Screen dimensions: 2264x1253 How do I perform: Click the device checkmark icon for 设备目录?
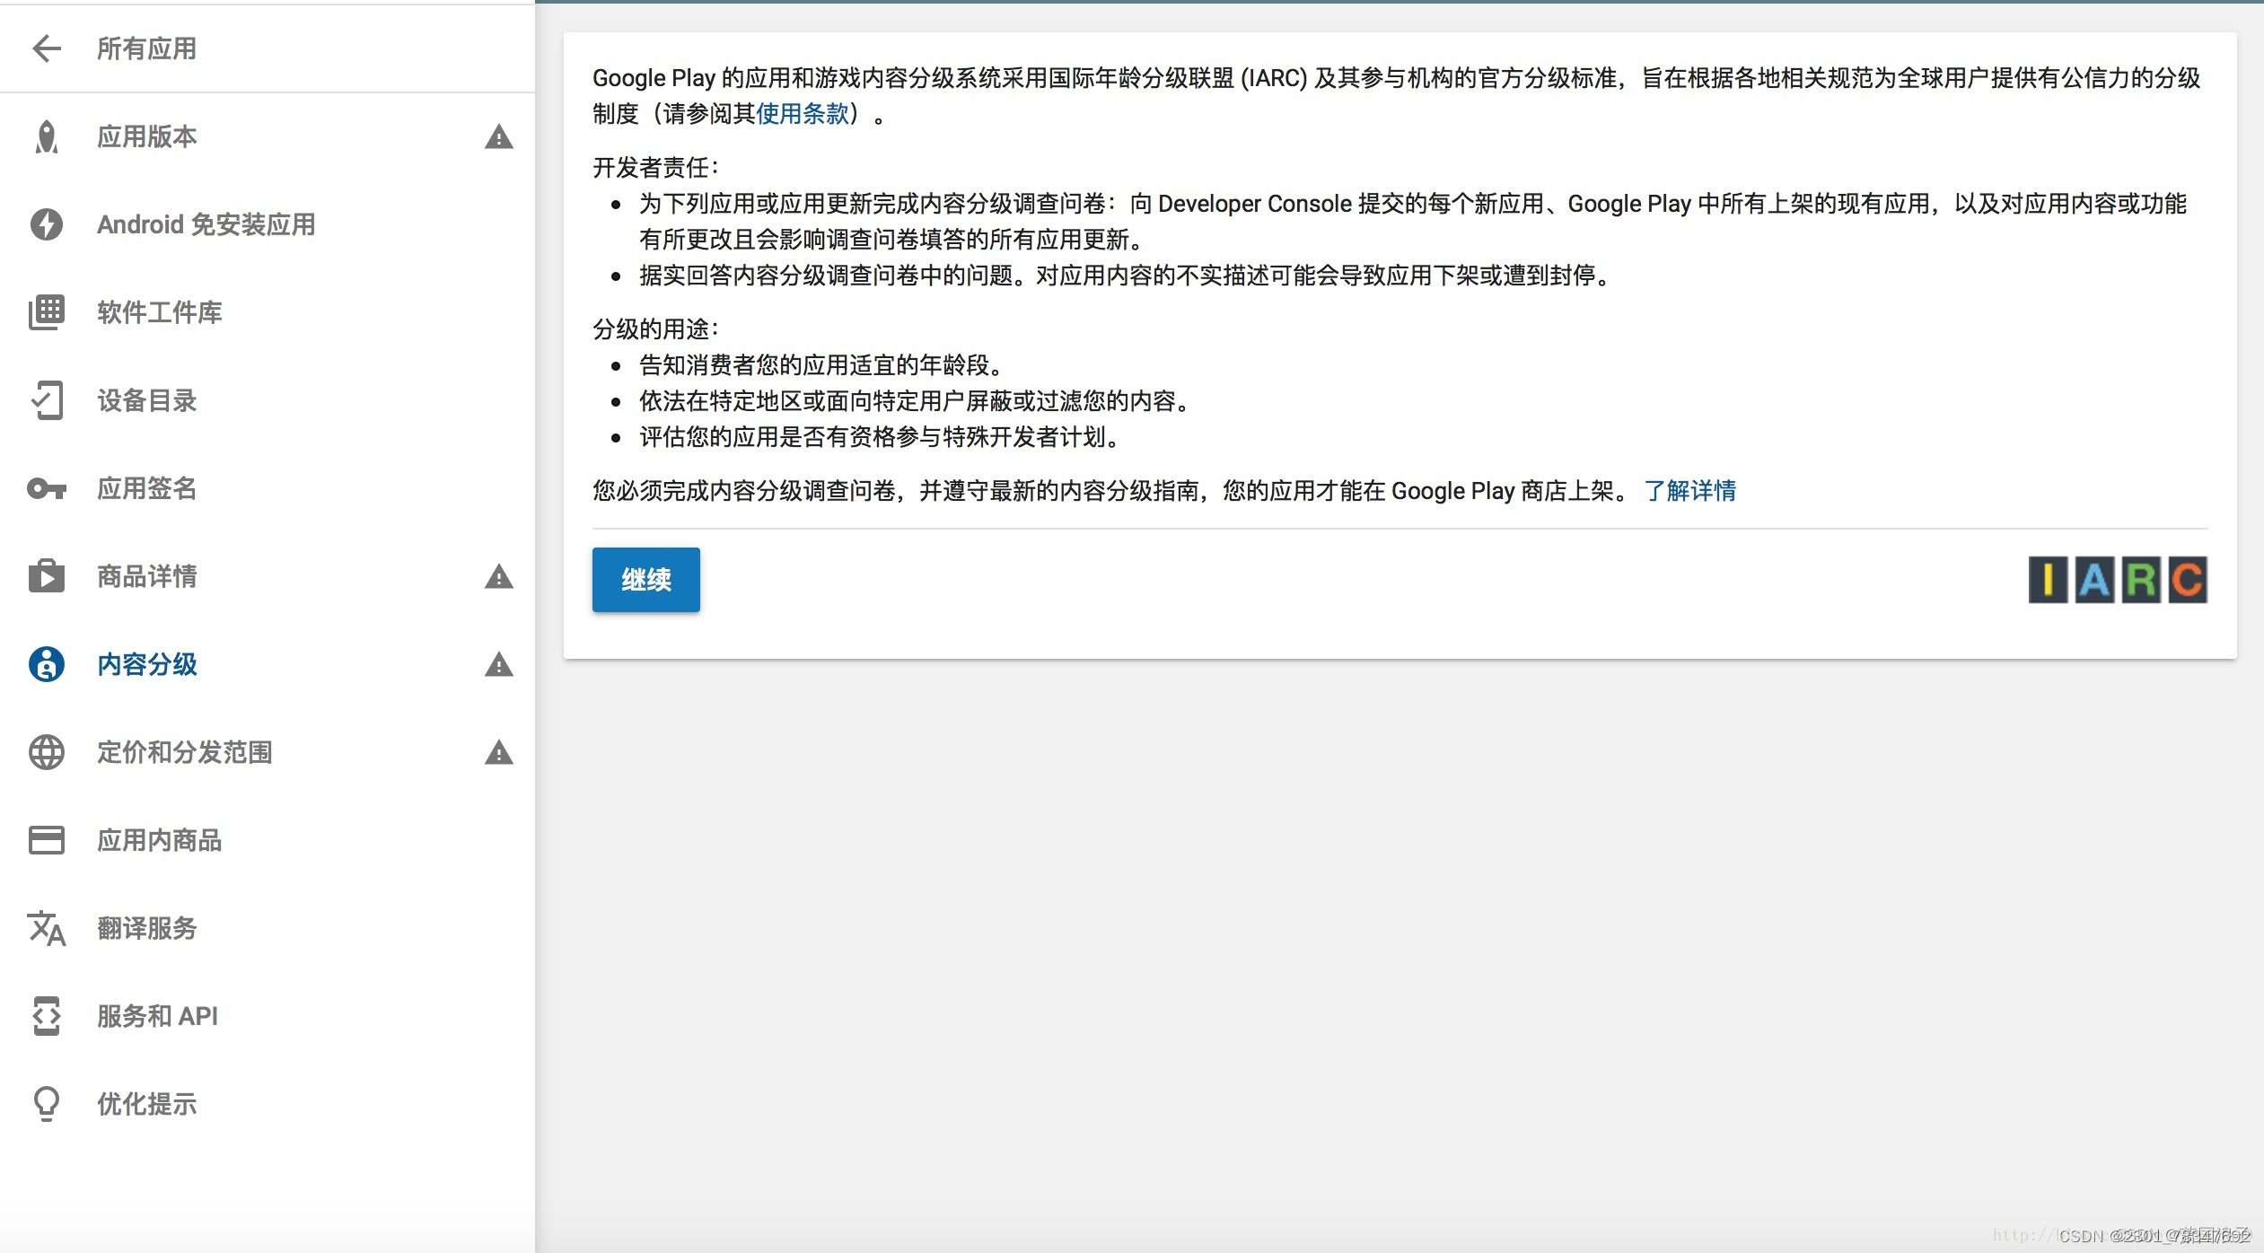coord(46,400)
